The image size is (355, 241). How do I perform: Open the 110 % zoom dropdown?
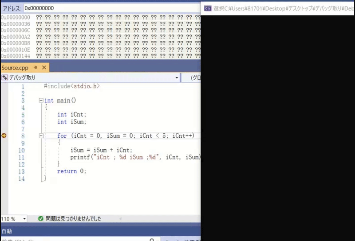click(24, 219)
